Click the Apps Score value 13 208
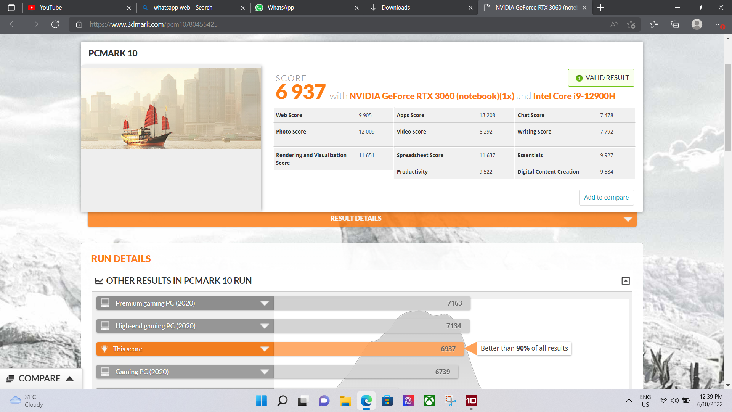Screen dimensions: 732x412 point(487,115)
